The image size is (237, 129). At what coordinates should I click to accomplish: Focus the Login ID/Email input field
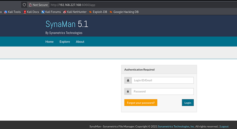coord(163,80)
